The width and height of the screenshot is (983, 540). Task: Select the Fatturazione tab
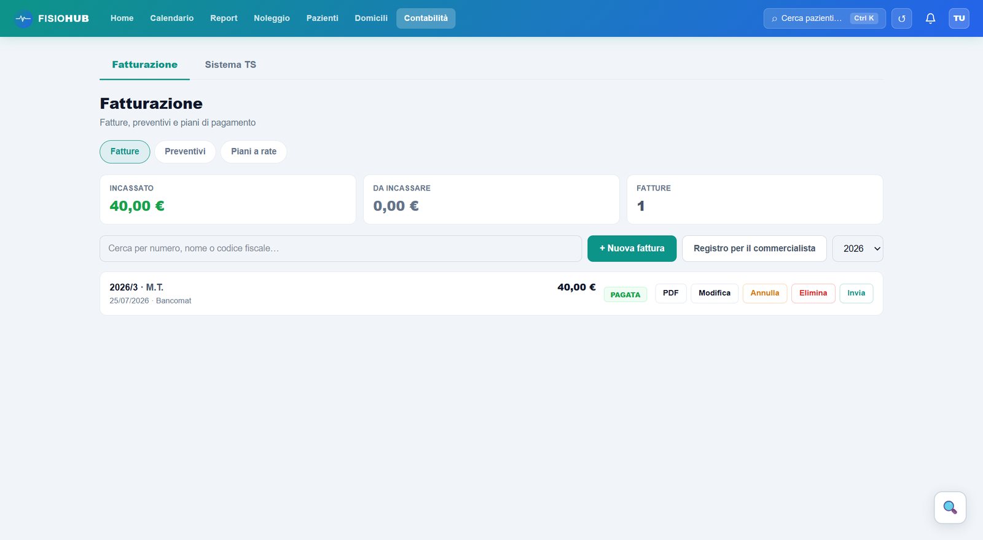coord(144,65)
